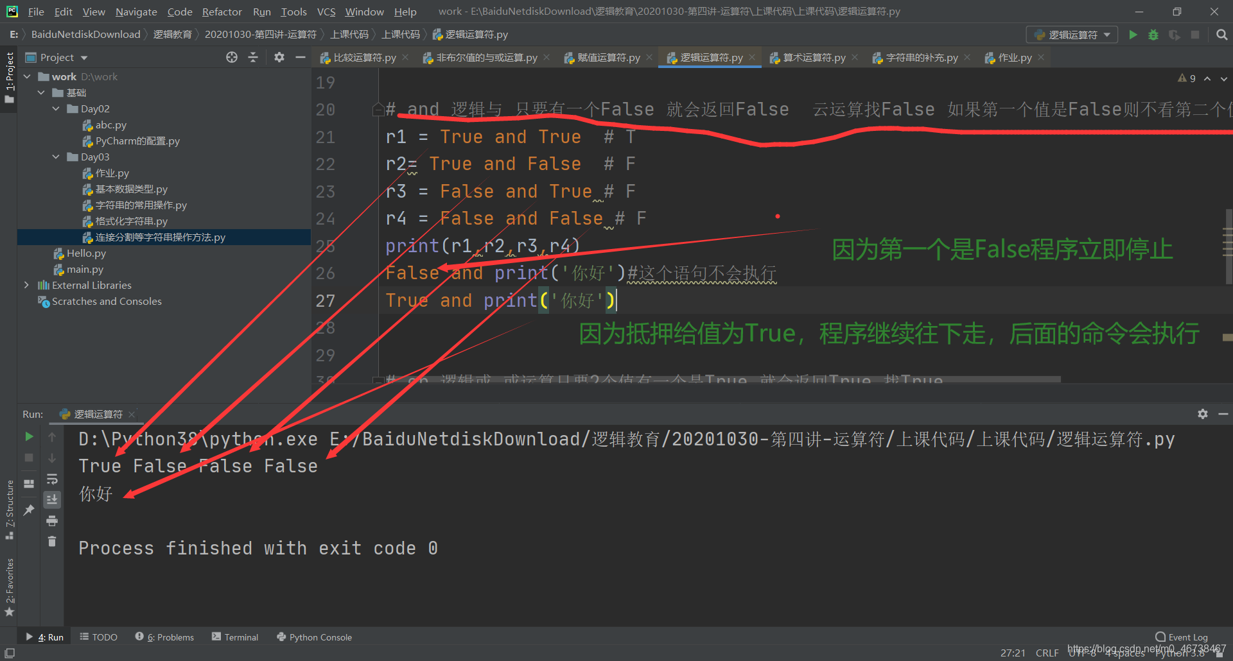Stop the running process in top toolbar
This screenshot has height=661, width=1233.
coord(1195,35)
